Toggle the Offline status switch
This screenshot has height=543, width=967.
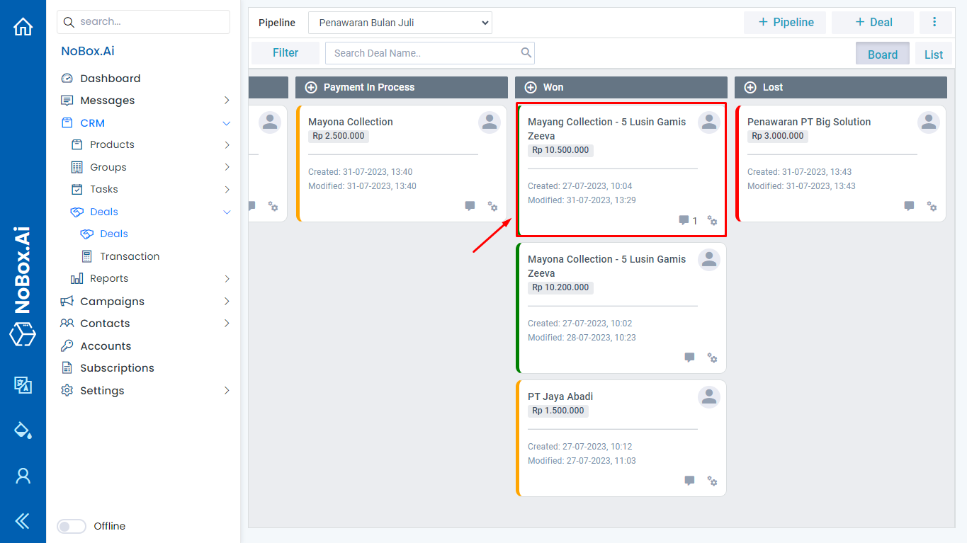pos(71,526)
